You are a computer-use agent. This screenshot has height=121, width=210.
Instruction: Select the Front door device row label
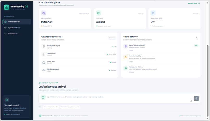click(51, 61)
